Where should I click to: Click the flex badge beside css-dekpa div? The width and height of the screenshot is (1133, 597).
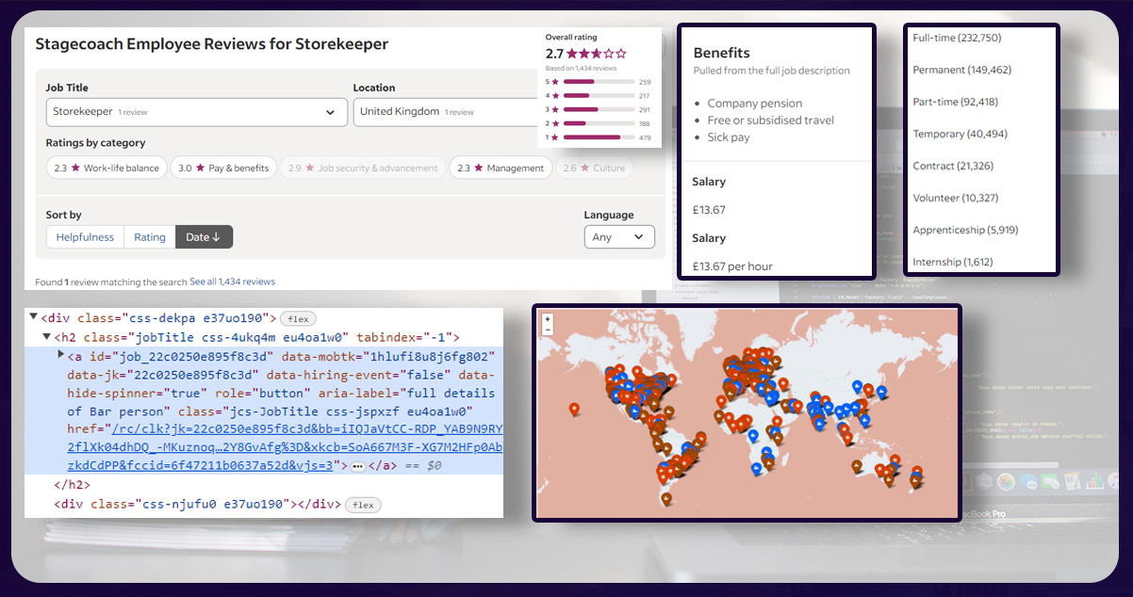[x=300, y=319]
